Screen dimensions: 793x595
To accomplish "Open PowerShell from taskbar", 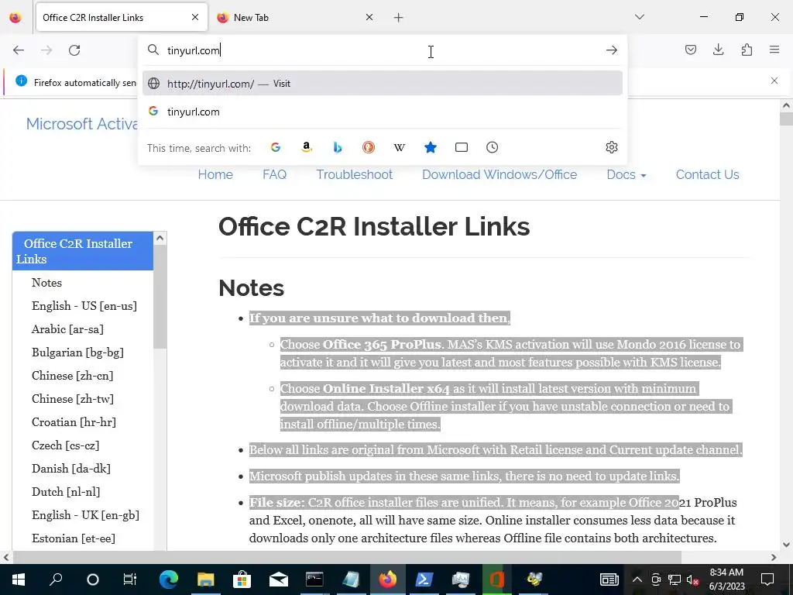I will (x=424, y=580).
